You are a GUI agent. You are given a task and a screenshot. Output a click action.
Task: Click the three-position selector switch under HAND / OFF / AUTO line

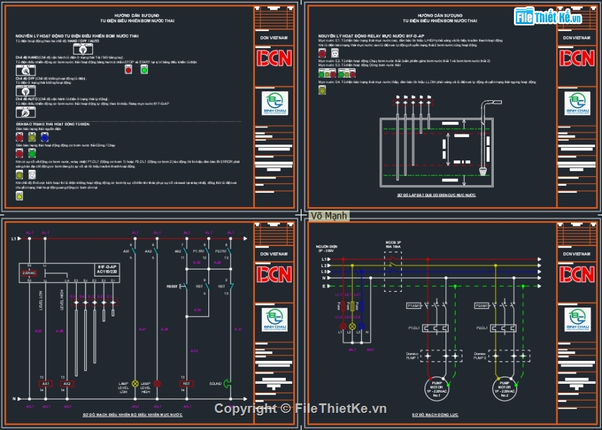tap(83, 49)
